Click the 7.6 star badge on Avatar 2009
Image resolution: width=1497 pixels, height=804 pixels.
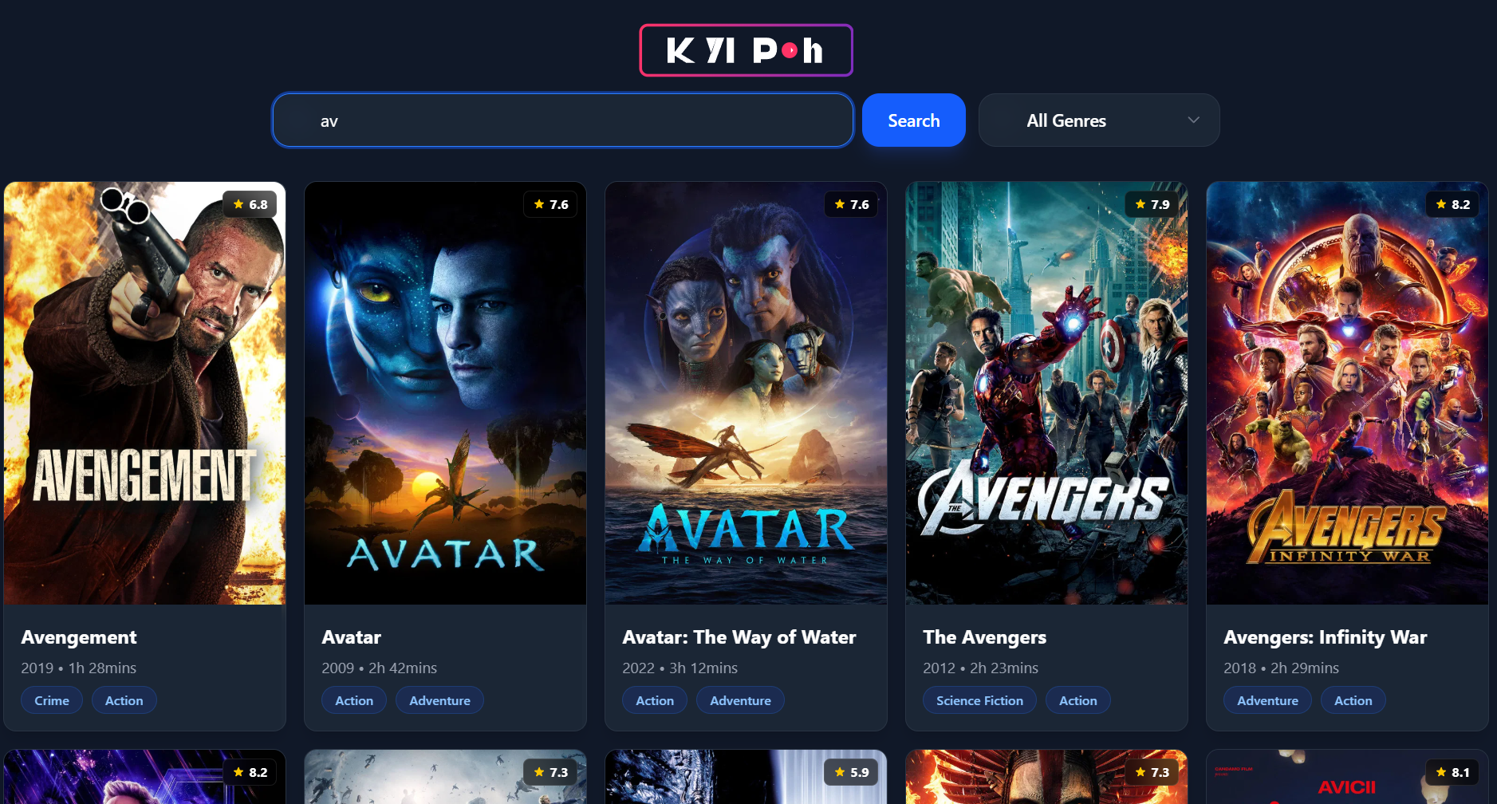[551, 204]
